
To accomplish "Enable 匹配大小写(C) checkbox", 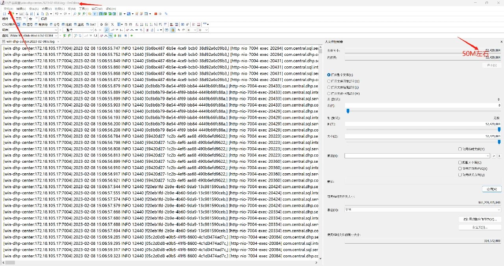I will [x=470, y=162].
